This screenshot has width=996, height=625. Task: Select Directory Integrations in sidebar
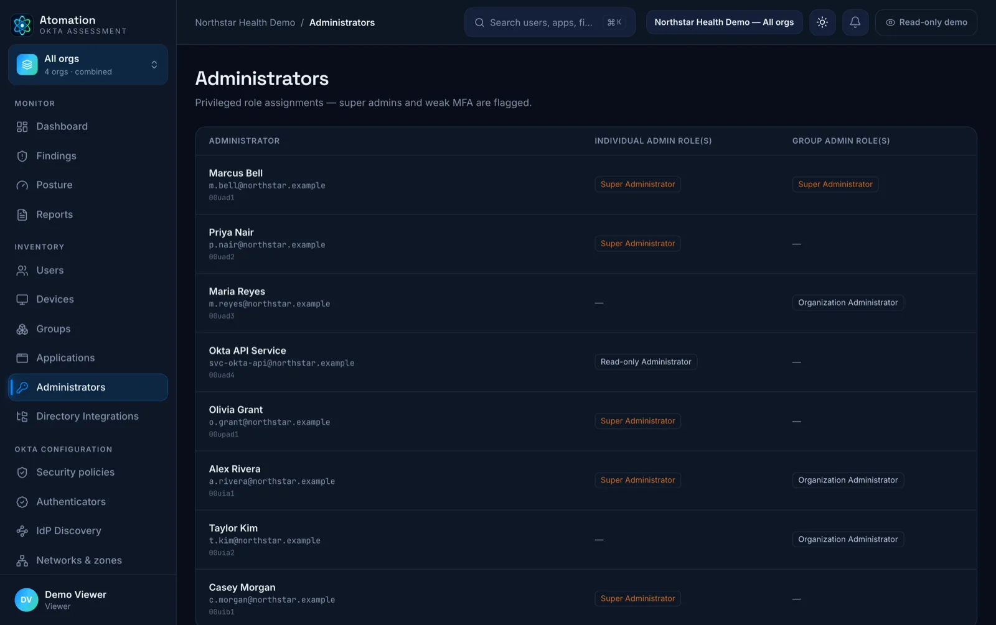(x=88, y=417)
